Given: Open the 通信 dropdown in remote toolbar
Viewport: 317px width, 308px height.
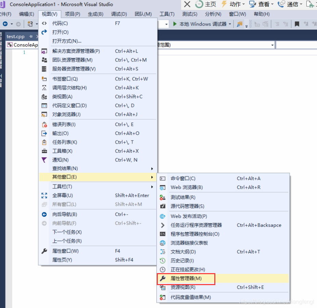Looking at the screenshot, I should pyautogui.click(x=301, y=4).
